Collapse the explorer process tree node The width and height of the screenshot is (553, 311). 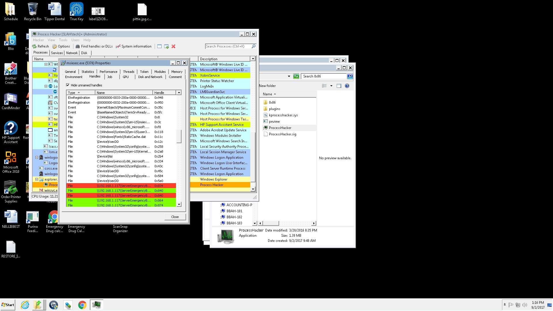[x=37, y=179]
